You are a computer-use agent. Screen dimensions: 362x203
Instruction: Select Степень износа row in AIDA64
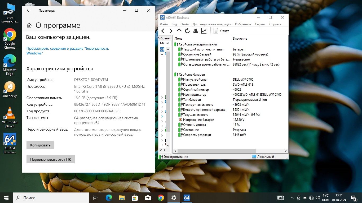pos(230,125)
